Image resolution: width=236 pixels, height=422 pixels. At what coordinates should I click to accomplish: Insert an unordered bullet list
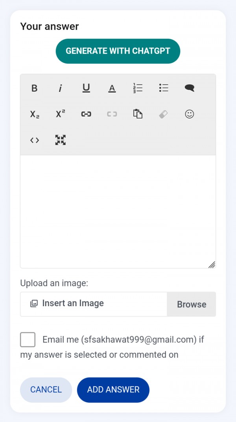(164, 88)
